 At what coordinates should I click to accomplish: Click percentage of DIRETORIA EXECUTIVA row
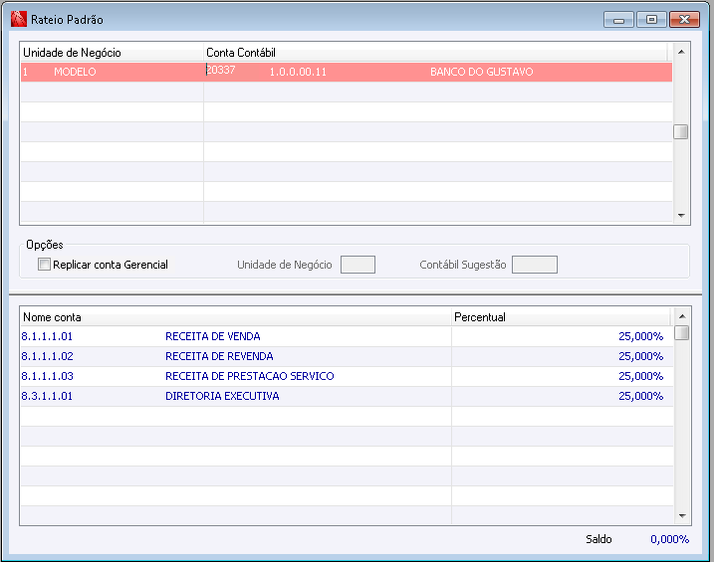pyautogui.click(x=640, y=396)
